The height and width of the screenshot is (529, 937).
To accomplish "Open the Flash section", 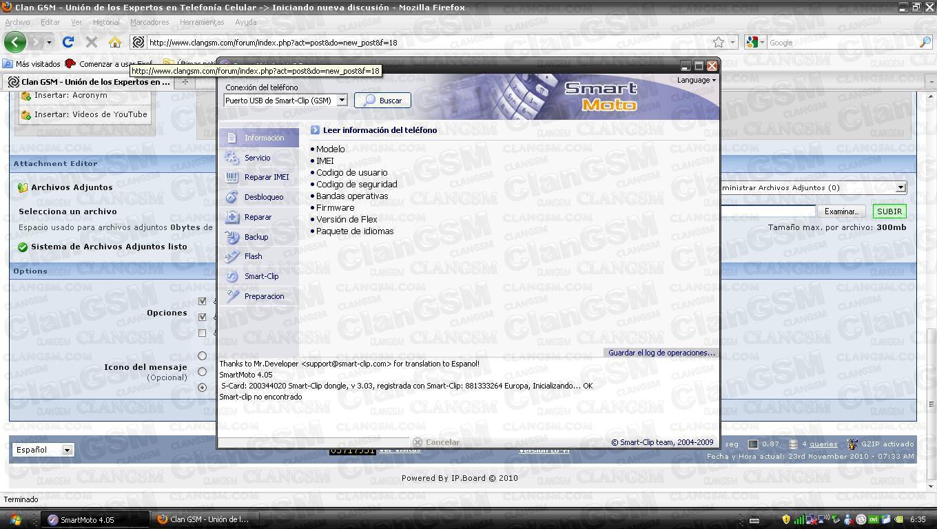I will point(259,256).
